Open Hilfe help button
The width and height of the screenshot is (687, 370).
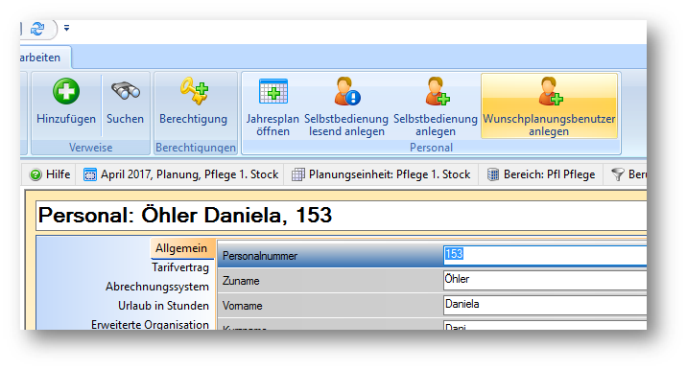pos(50,174)
